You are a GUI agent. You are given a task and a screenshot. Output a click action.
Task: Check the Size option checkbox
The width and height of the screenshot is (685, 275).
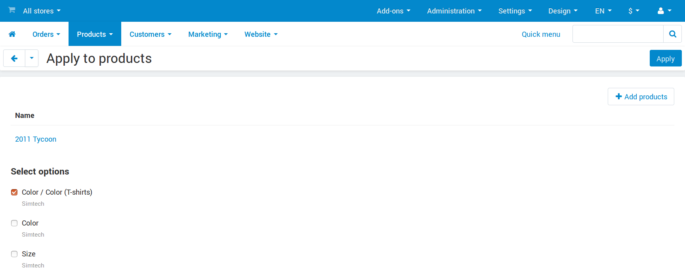pos(14,254)
